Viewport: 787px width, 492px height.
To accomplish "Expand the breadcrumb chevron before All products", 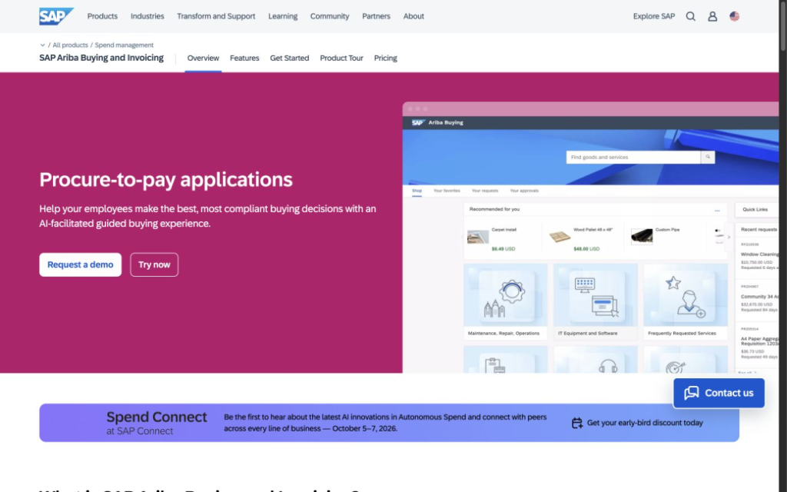I will click(43, 45).
